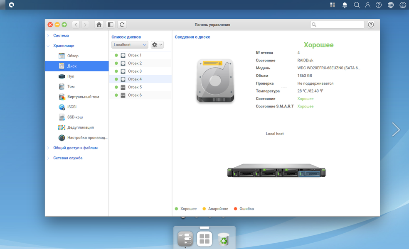
Task: Click the back navigation arrow button
Action: 76,24
